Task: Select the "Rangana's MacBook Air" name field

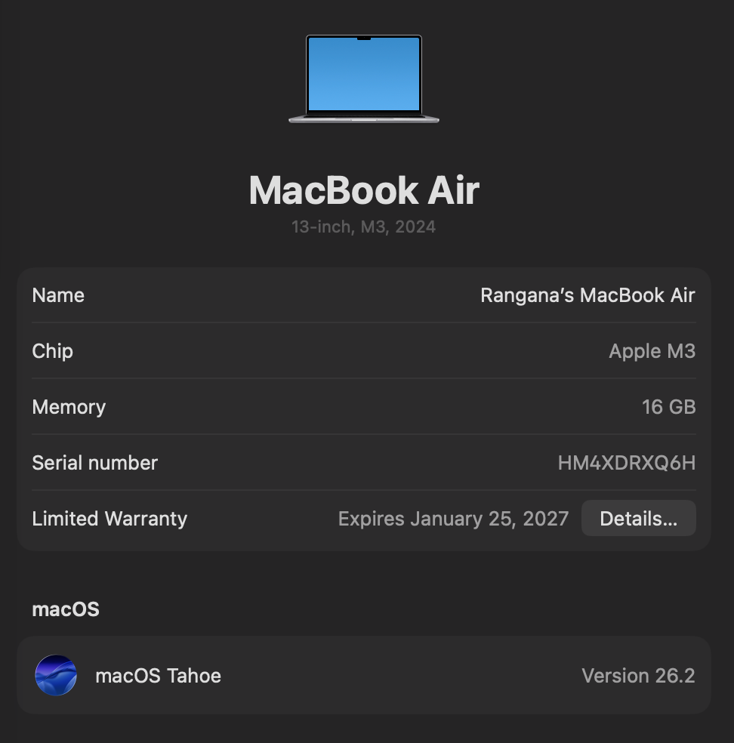Action: click(x=588, y=295)
